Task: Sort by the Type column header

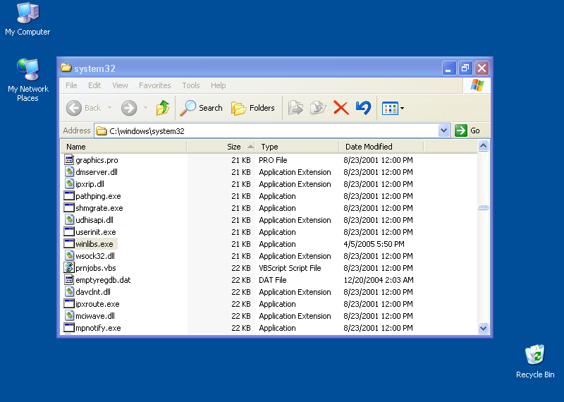Action: point(298,147)
